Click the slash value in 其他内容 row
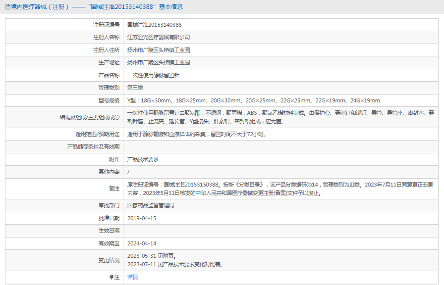Screen dimensions: 444x285 pyautogui.click(x=128, y=172)
